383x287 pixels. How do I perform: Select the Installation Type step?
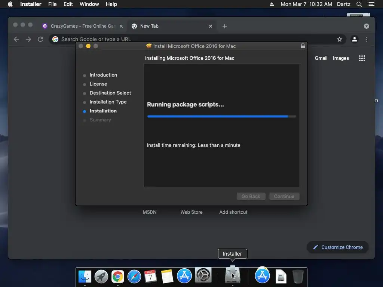108,102
